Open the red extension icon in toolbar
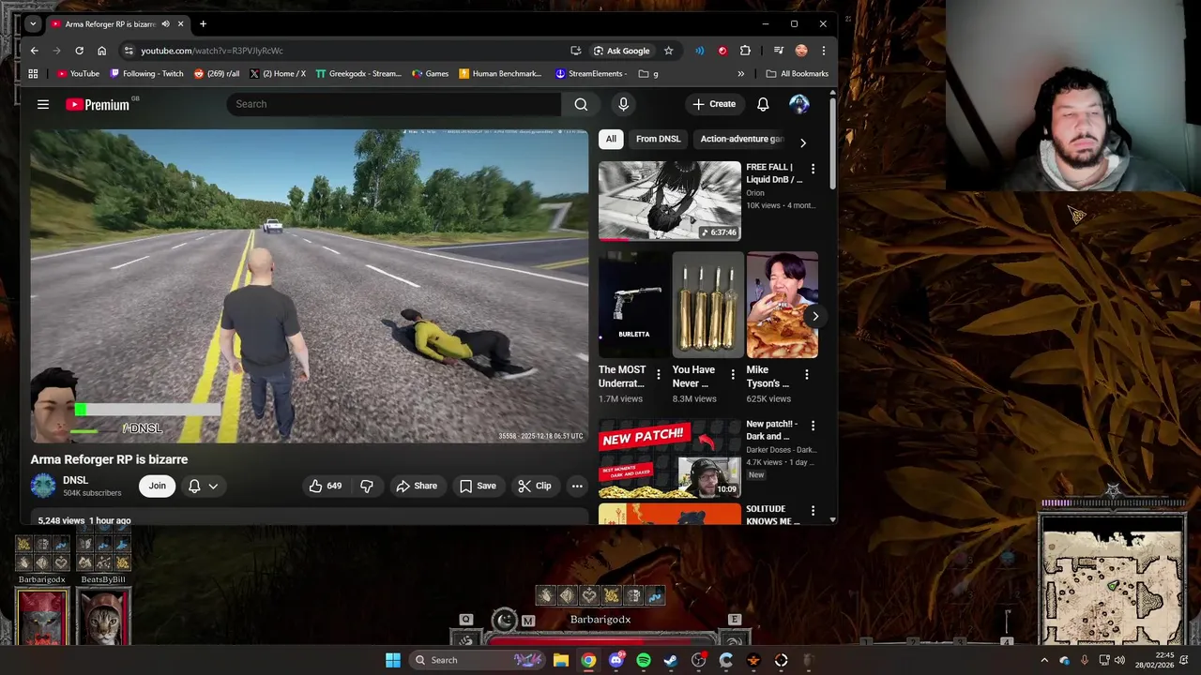This screenshot has height=675, width=1201. point(722,51)
